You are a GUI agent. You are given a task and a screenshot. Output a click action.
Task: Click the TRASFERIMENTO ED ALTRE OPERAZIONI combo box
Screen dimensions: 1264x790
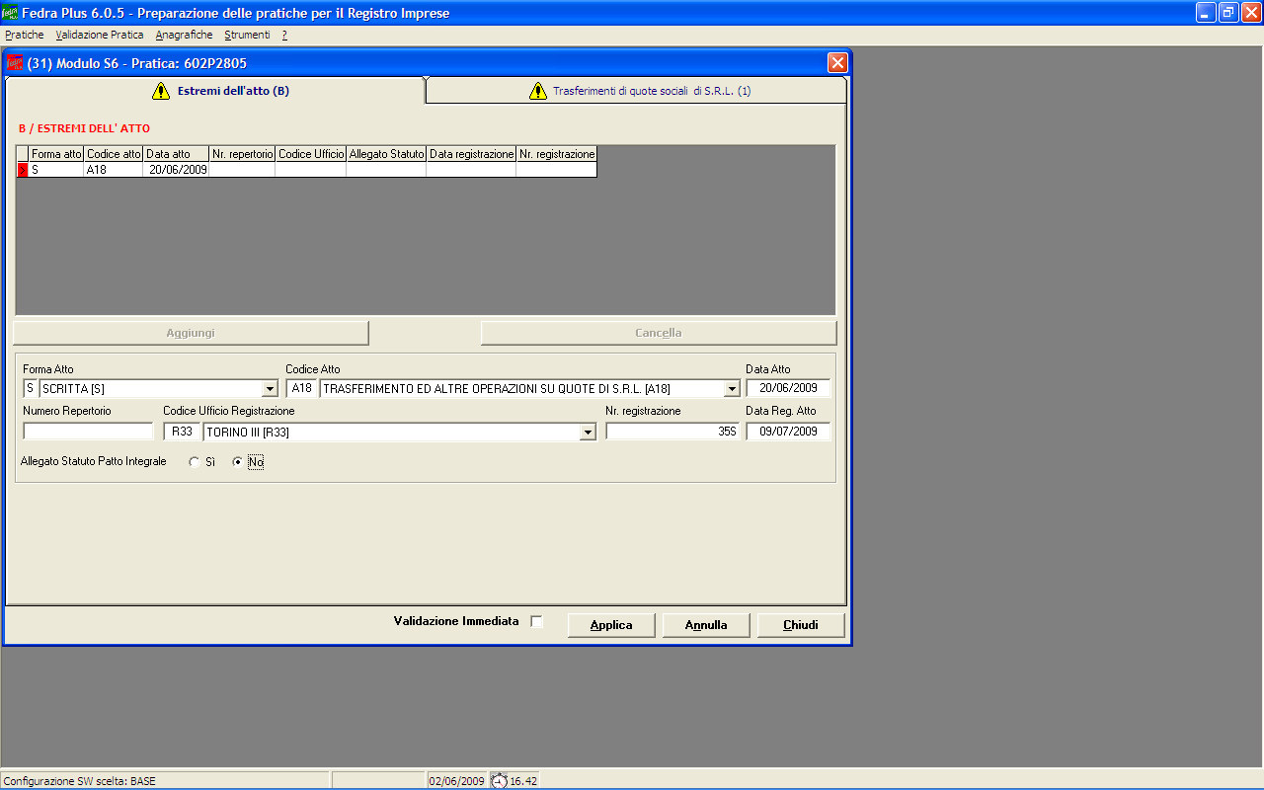click(529, 389)
